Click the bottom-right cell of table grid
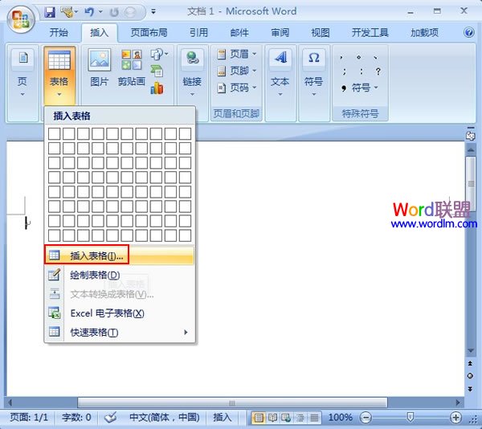482x429 pixels. pos(185,235)
